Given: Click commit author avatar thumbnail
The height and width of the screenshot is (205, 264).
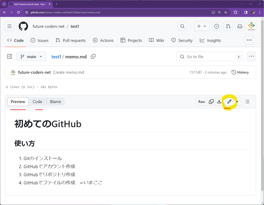Looking at the screenshot, I should point(13,72).
